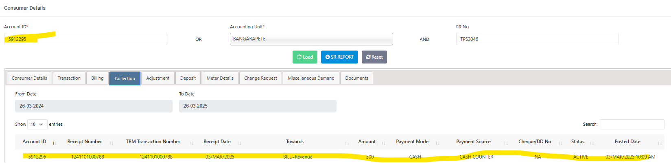Switch to the Consumer Details tab
Viewport: 671px width, 163px height.
point(29,78)
